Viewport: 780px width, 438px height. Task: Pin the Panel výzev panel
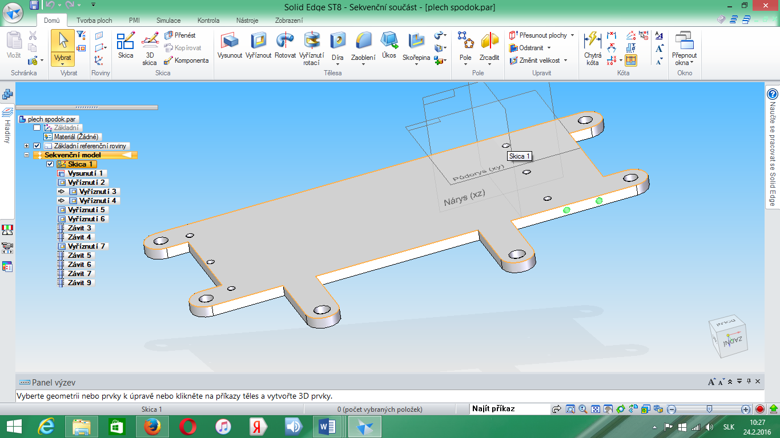(x=749, y=382)
